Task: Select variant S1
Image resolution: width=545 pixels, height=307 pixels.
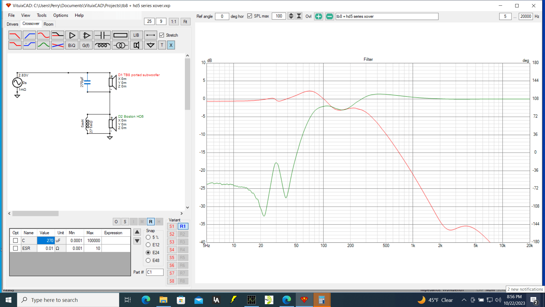Action: 172,226
